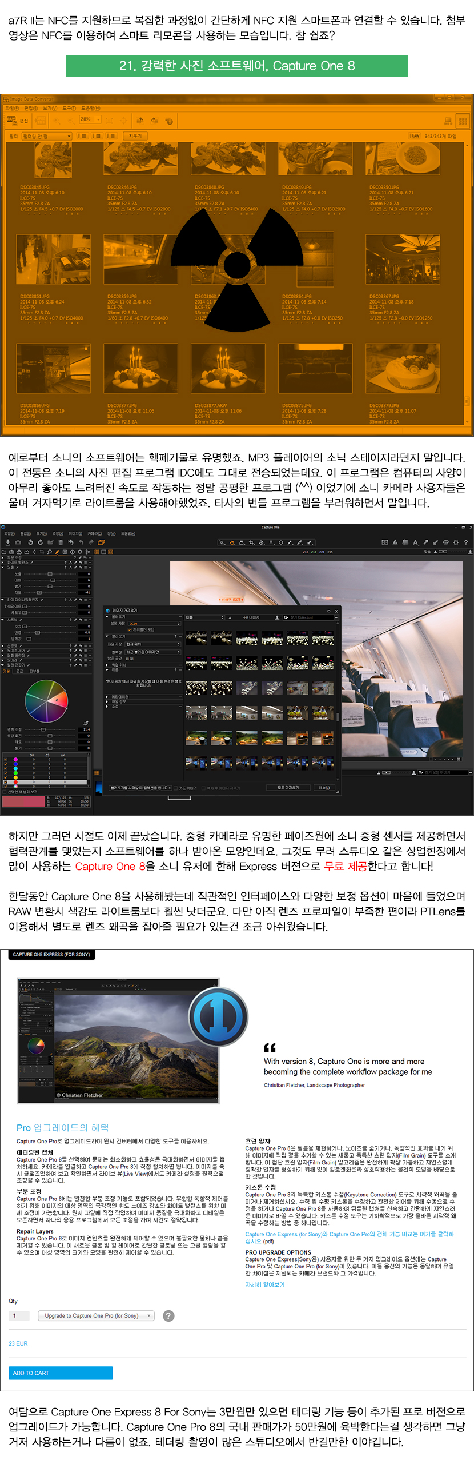The image size is (474, 1464).
Task: Click the exposure warning triangle icon in Capture One
Action: tap(395, 542)
